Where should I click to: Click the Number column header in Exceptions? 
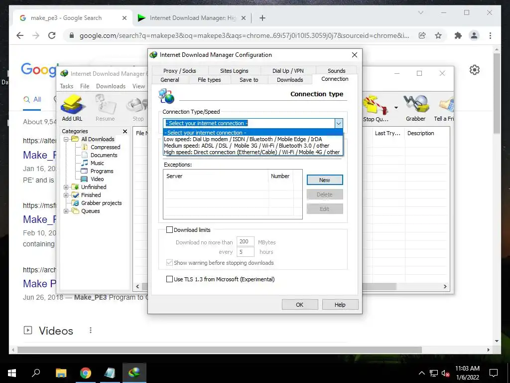[x=281, y=176]
